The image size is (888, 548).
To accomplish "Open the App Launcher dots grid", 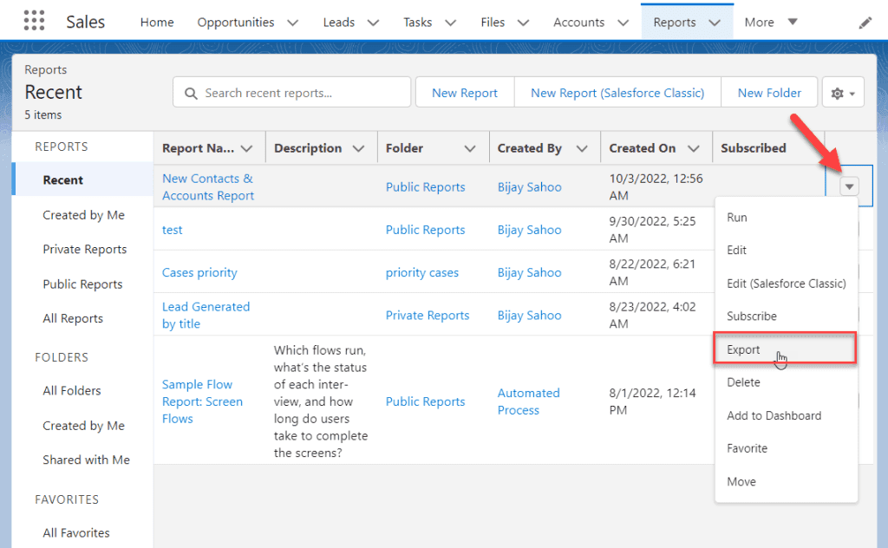I will (34, 21).
